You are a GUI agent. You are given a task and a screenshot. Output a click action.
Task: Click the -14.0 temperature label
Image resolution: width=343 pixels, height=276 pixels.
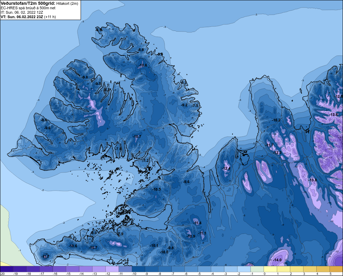pyautogui.click(x=277, y=260)
